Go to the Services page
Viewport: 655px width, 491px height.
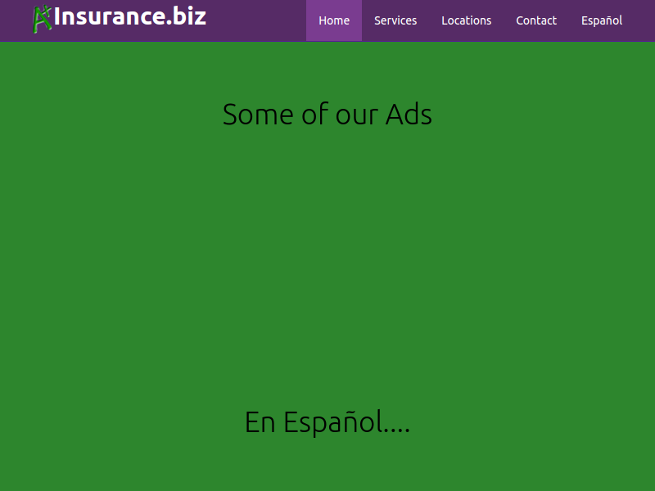395,20
